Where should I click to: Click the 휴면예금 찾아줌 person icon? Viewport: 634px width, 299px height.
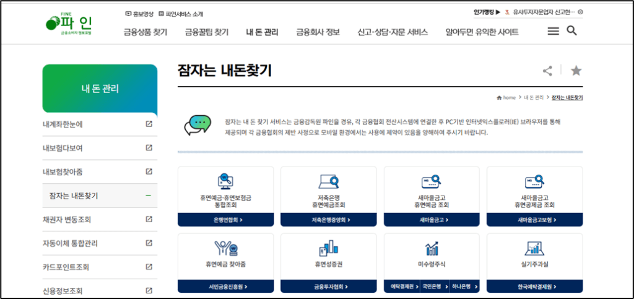tap(225, 248)
